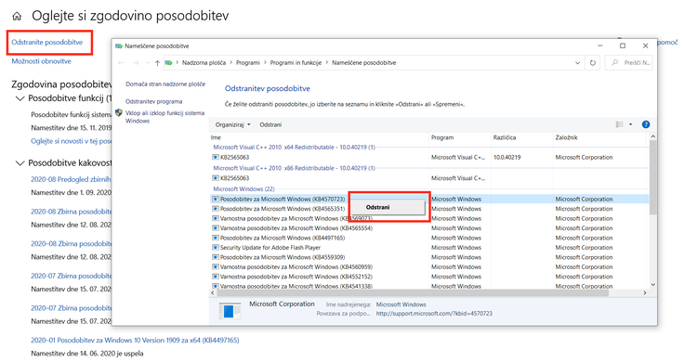Screen dimensions: 684x362
Task: Open support link http://support.microsoft.com/?kbid=4570723
Action: pyautogui.click(x=434, y=314)
